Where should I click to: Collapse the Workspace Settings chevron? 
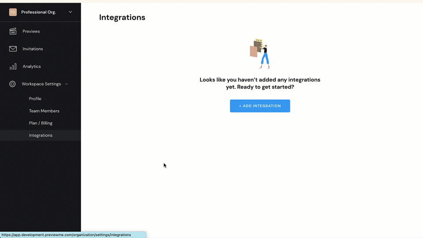[x=67, y=84]
